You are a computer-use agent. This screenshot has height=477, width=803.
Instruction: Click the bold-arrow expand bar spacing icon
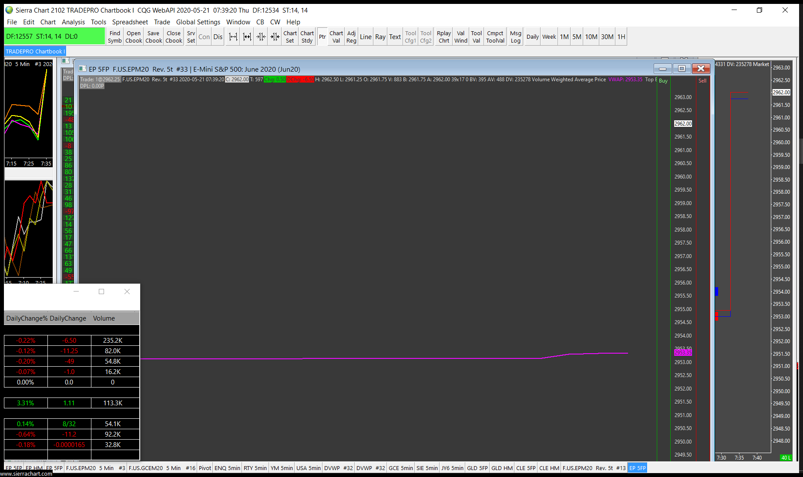tap(247, 37)
